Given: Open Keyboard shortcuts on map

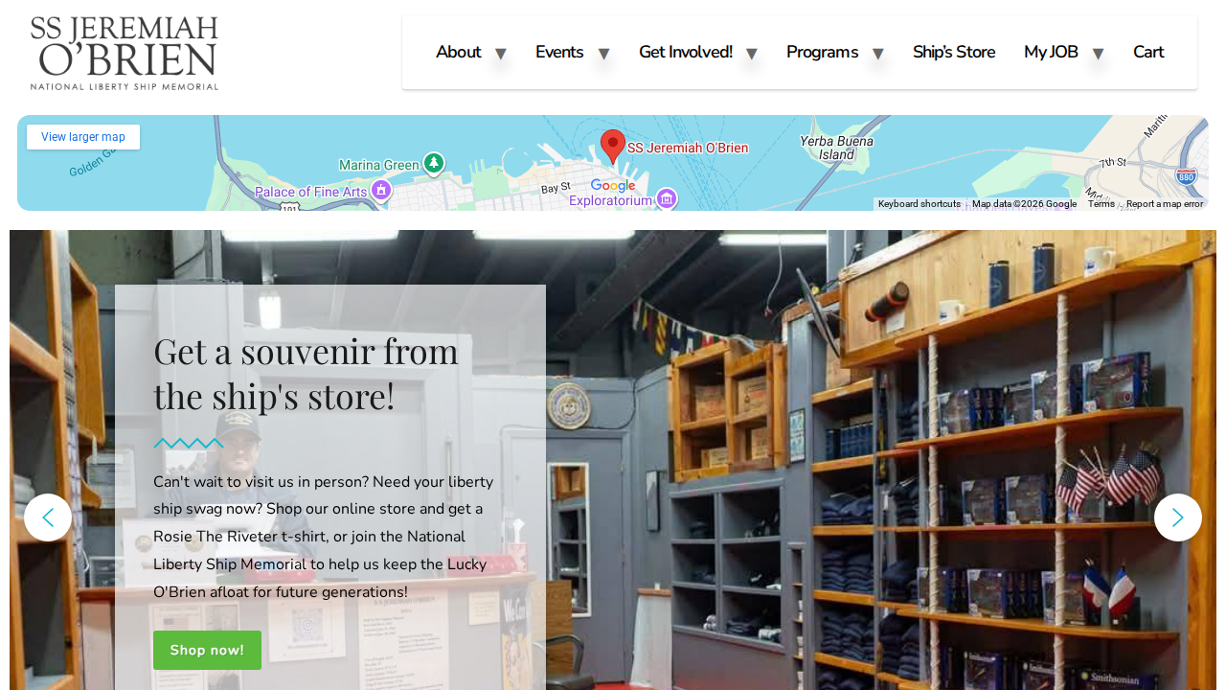Looking at the screenshot, I should pos(919,204).
